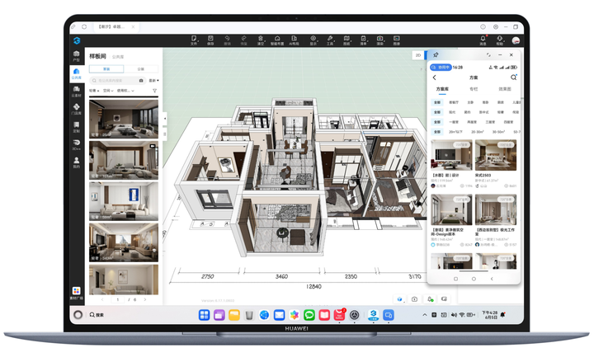This screenshot has width=594, height=357.
Task: Open the 渲染 render camera icon
Action: coord(379,40)
